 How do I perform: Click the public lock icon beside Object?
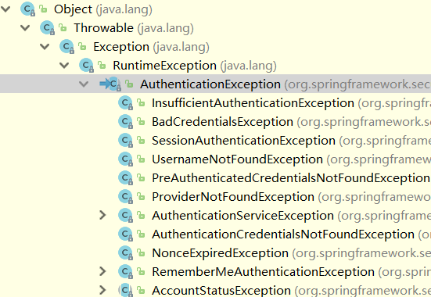[x=43, y=9]
